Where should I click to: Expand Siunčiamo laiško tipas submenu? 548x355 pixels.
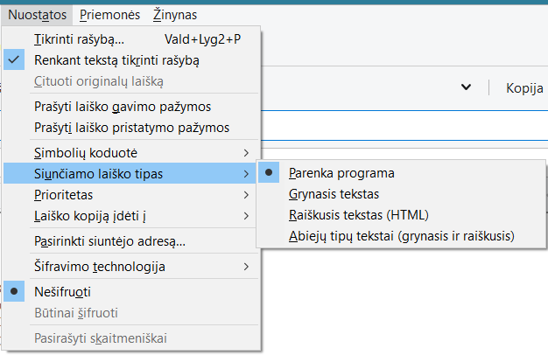pos(98,174)
